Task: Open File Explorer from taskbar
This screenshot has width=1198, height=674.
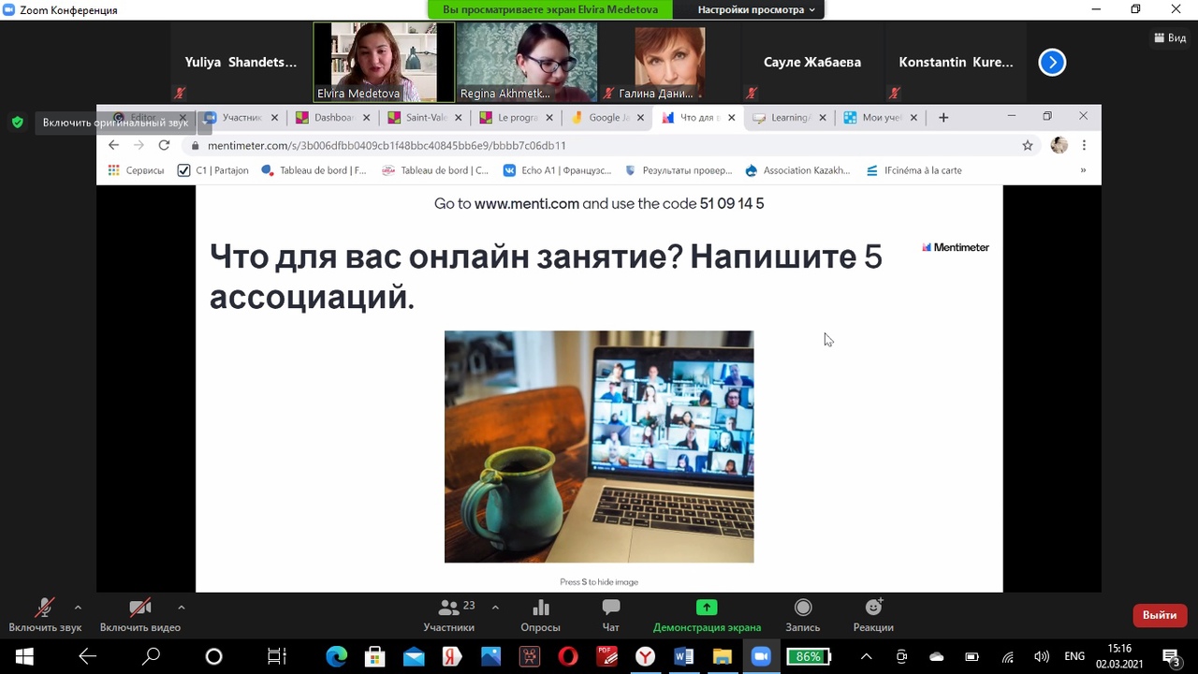Action: click(723, 656)
